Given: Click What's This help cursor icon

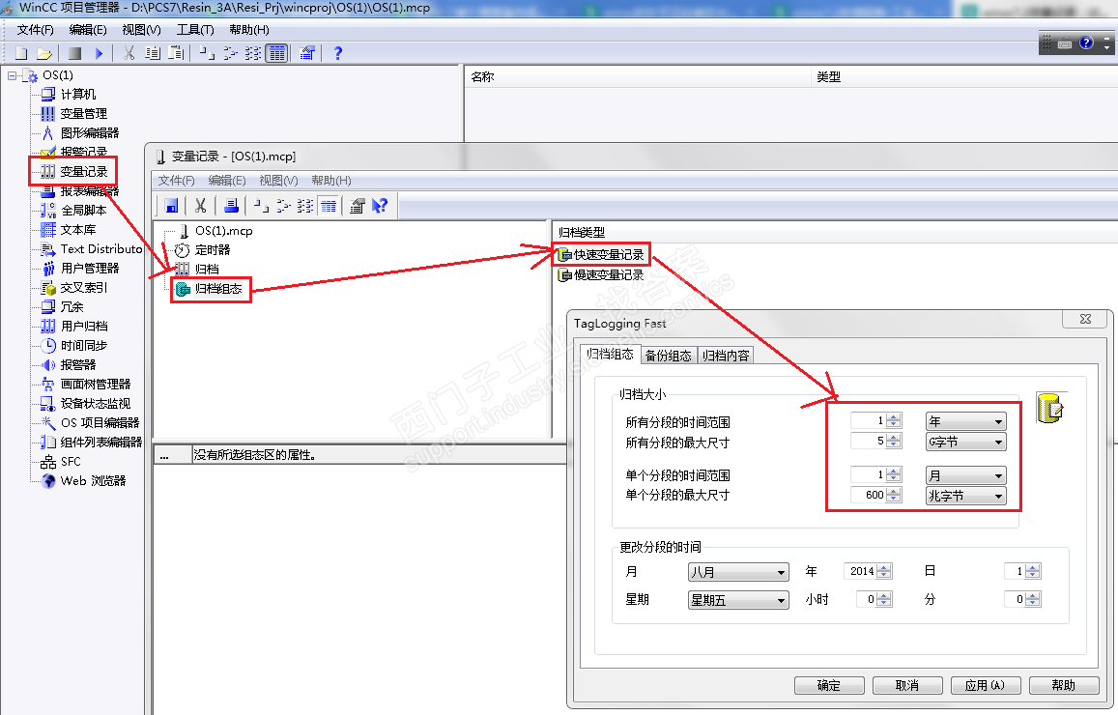Looking at the screenshot, I should (380, 206).
